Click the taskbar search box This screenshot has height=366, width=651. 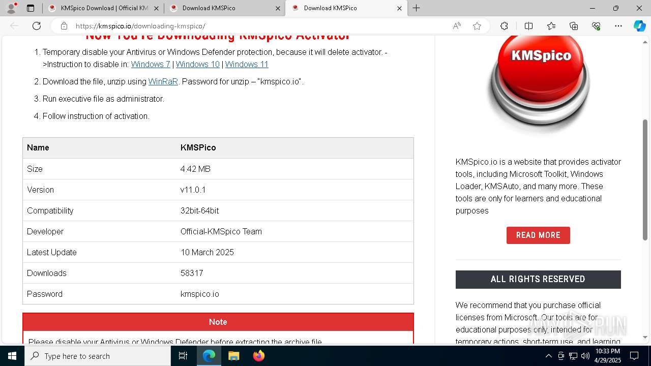pyautogui.click(x=98, y=356)
